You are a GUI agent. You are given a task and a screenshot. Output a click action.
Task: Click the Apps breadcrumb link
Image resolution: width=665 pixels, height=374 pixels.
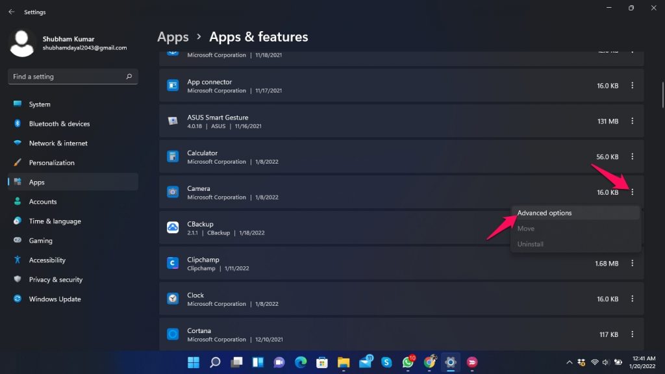click(x=173, y=37)
